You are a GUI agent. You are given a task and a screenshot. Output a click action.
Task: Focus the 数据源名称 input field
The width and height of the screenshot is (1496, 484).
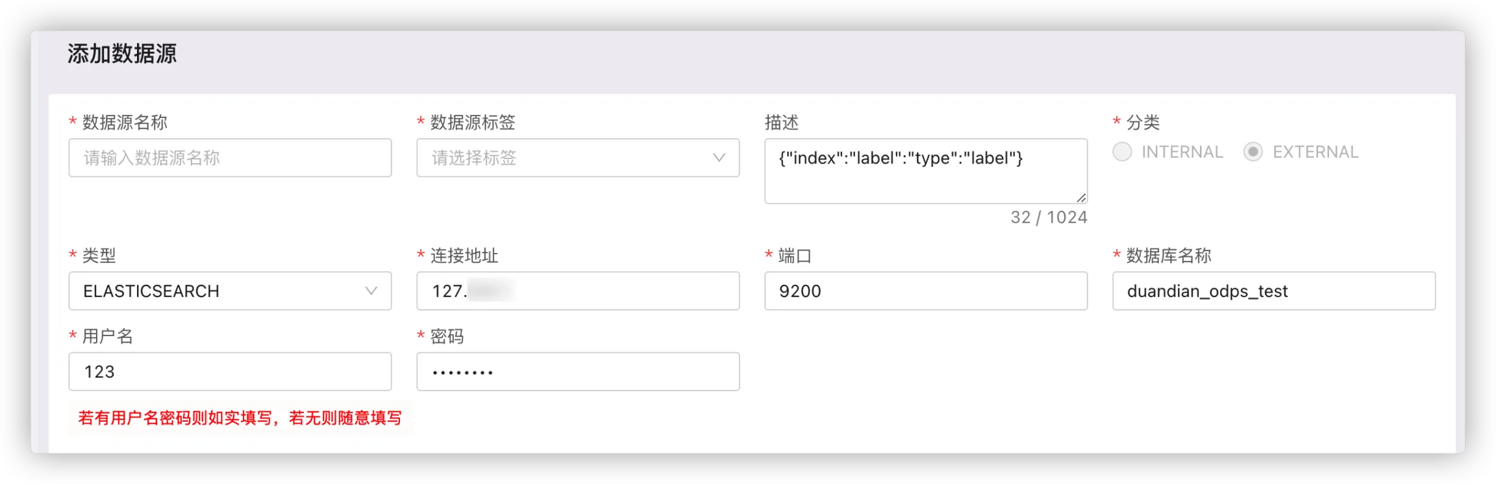[230, 158]
